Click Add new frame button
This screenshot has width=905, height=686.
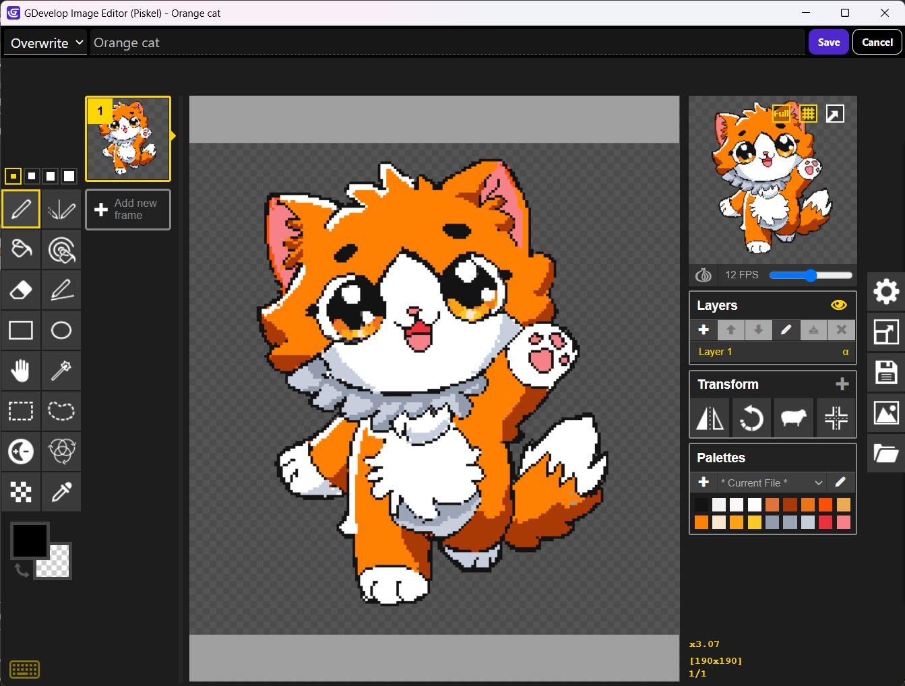[x=128, y=210]
